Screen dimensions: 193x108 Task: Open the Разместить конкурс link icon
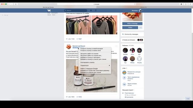(x=124, y=73)
